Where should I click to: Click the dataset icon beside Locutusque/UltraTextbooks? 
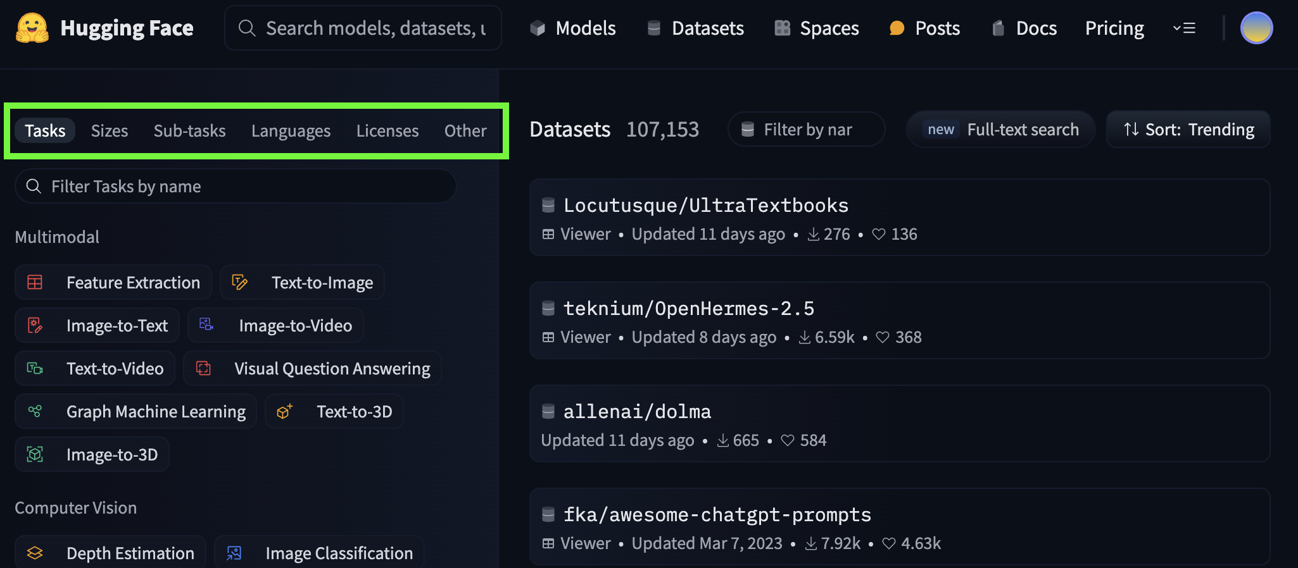548,205
